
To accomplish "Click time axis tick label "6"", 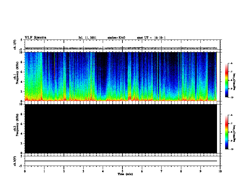I will pyautogui.click(x=142, y=171).
